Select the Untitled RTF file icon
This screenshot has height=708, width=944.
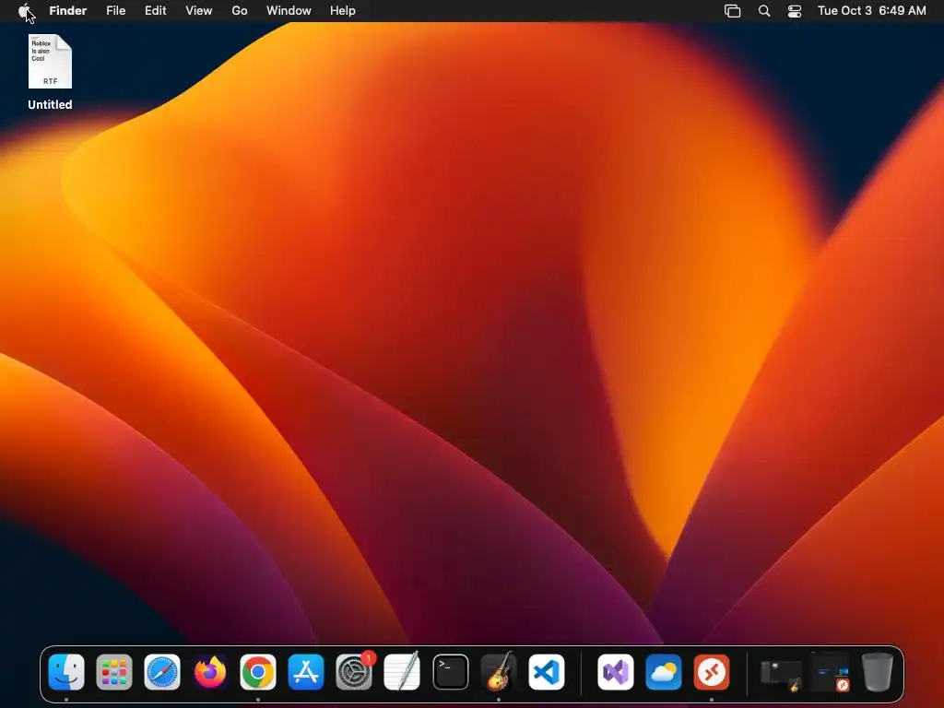[x=50, y=62]
